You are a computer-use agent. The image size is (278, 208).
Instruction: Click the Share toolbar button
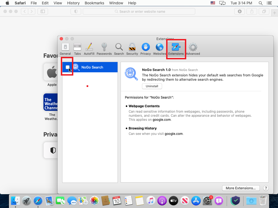tap(252, 11)
